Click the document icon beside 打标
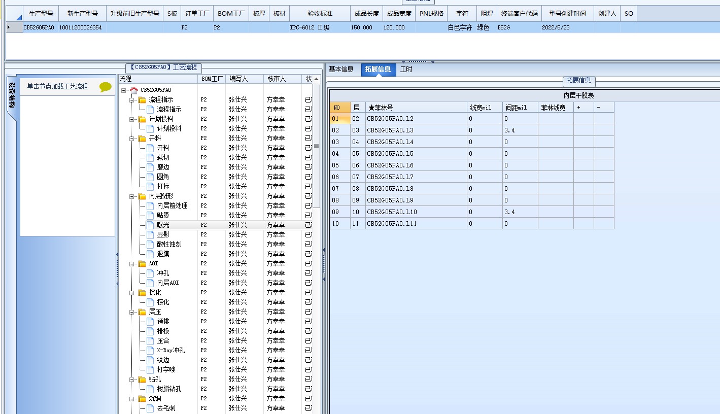Image resolution: width=720 pixels, height=414 pixels. [x=150, y=186]
